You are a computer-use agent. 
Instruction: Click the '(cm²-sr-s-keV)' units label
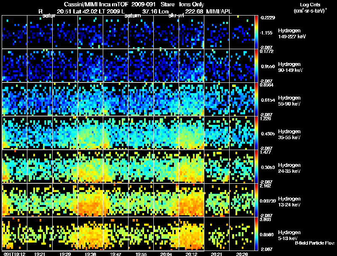(310, 11)
